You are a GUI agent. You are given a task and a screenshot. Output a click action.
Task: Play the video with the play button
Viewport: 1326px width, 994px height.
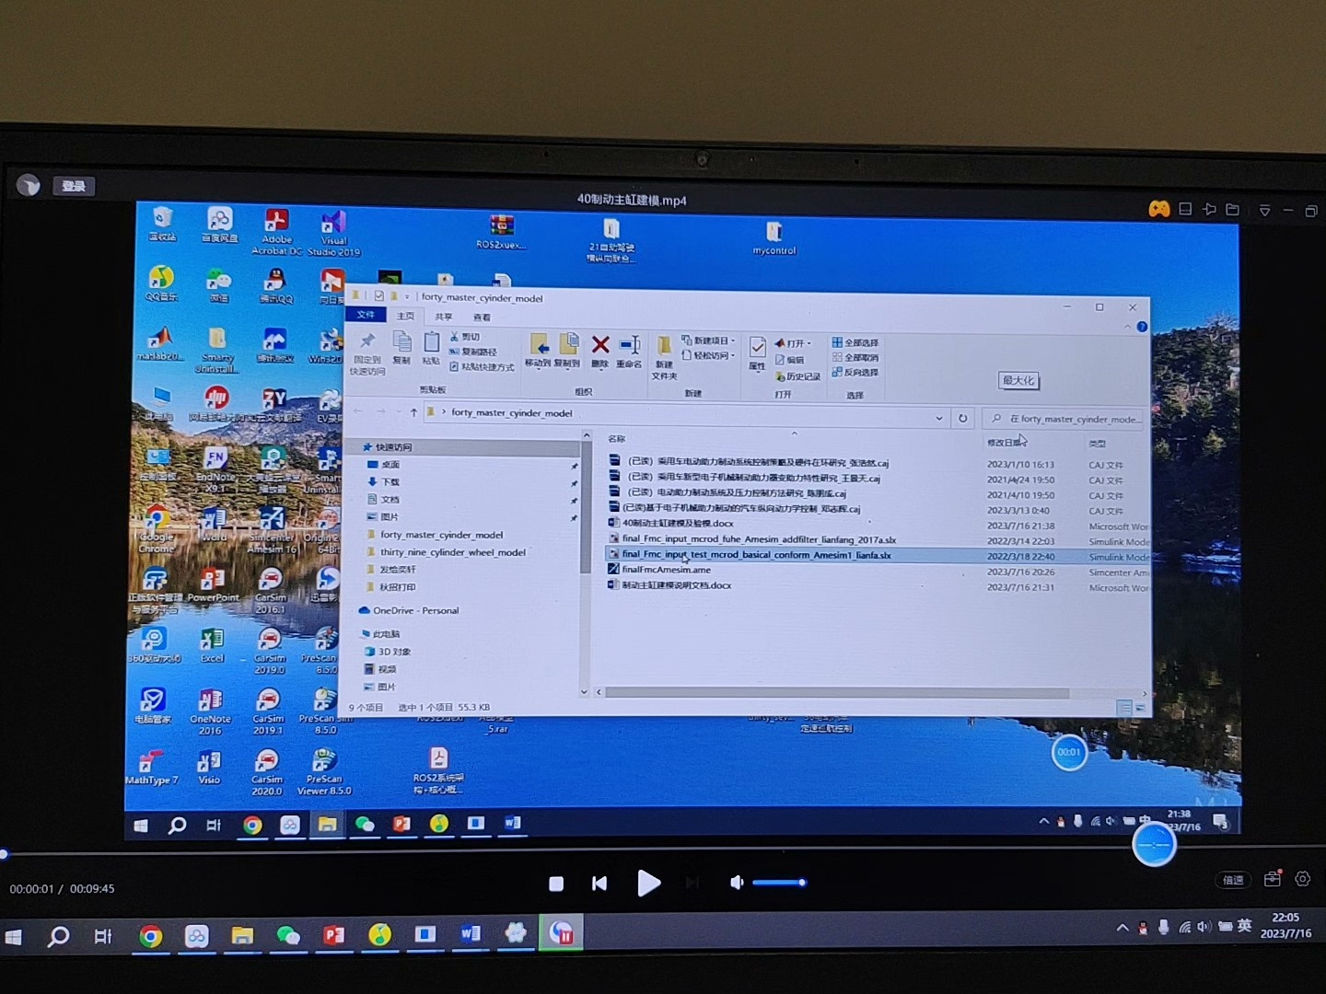click(x=648, y=884)
